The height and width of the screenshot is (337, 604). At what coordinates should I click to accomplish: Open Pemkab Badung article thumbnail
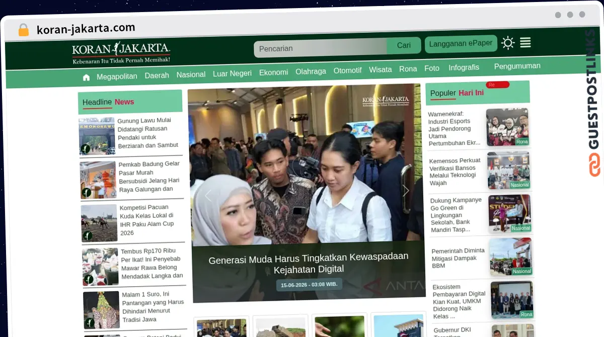[x=98, y=180]
